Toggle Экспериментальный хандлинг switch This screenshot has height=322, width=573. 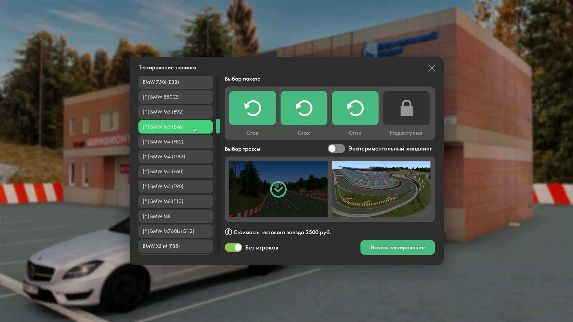point(336,148)
